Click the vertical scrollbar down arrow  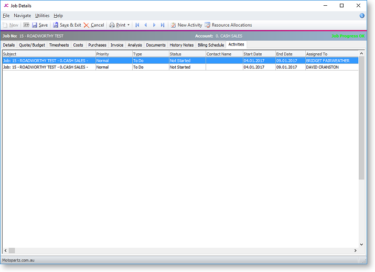tap(361, 244)
